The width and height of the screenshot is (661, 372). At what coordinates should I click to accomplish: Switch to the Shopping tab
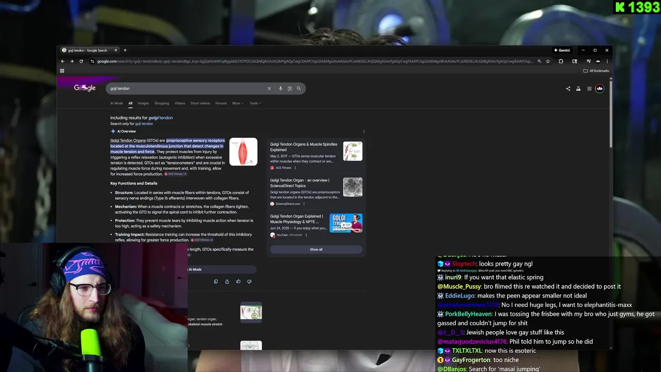click(162, 103)
